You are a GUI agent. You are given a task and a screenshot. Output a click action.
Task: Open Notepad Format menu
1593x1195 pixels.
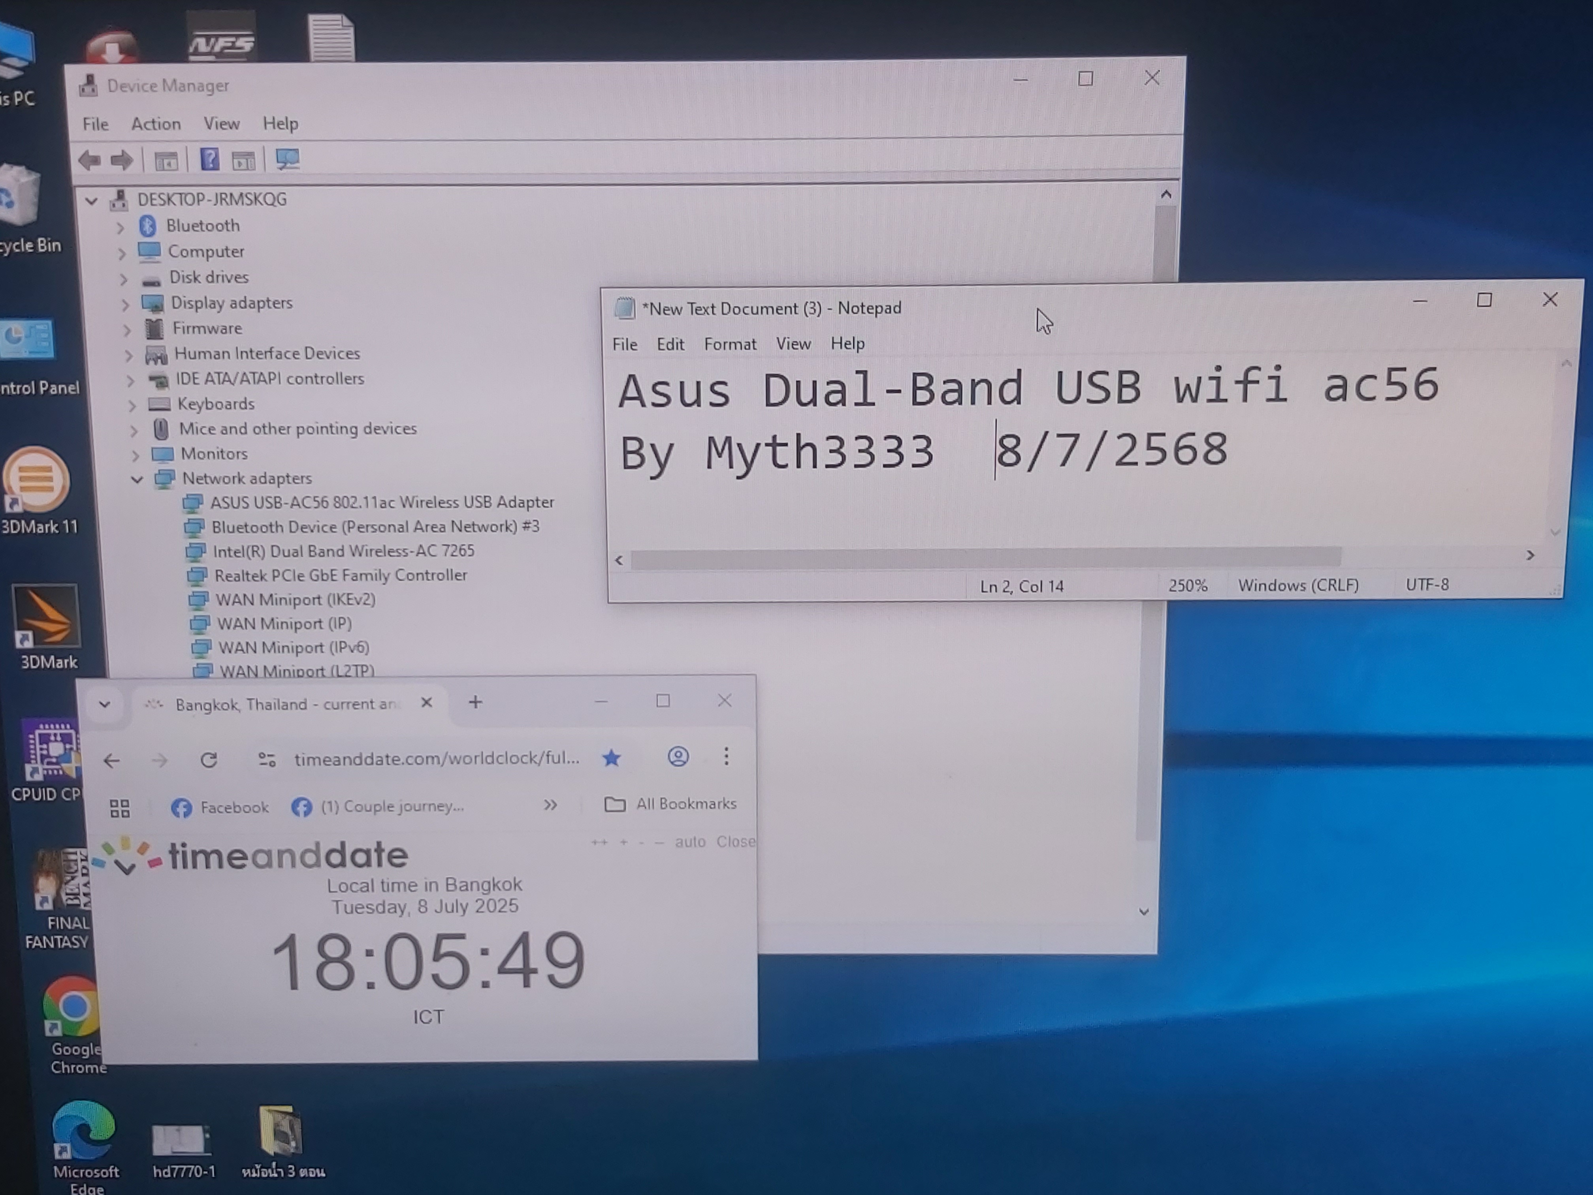(730, 344)
